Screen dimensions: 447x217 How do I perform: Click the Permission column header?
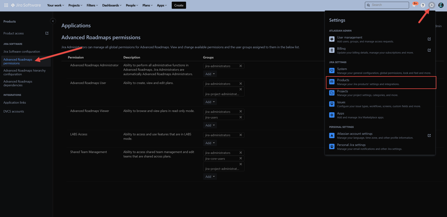coord(76,58)
